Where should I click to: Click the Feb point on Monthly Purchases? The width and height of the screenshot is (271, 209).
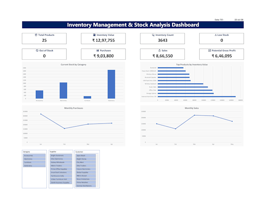tap(65, 129)
